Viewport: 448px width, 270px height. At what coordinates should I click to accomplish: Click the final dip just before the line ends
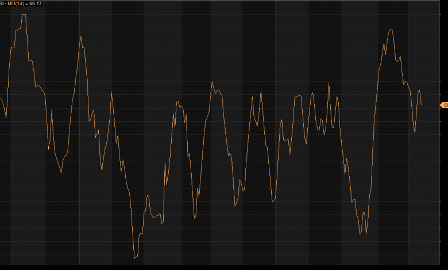point(415,132)
